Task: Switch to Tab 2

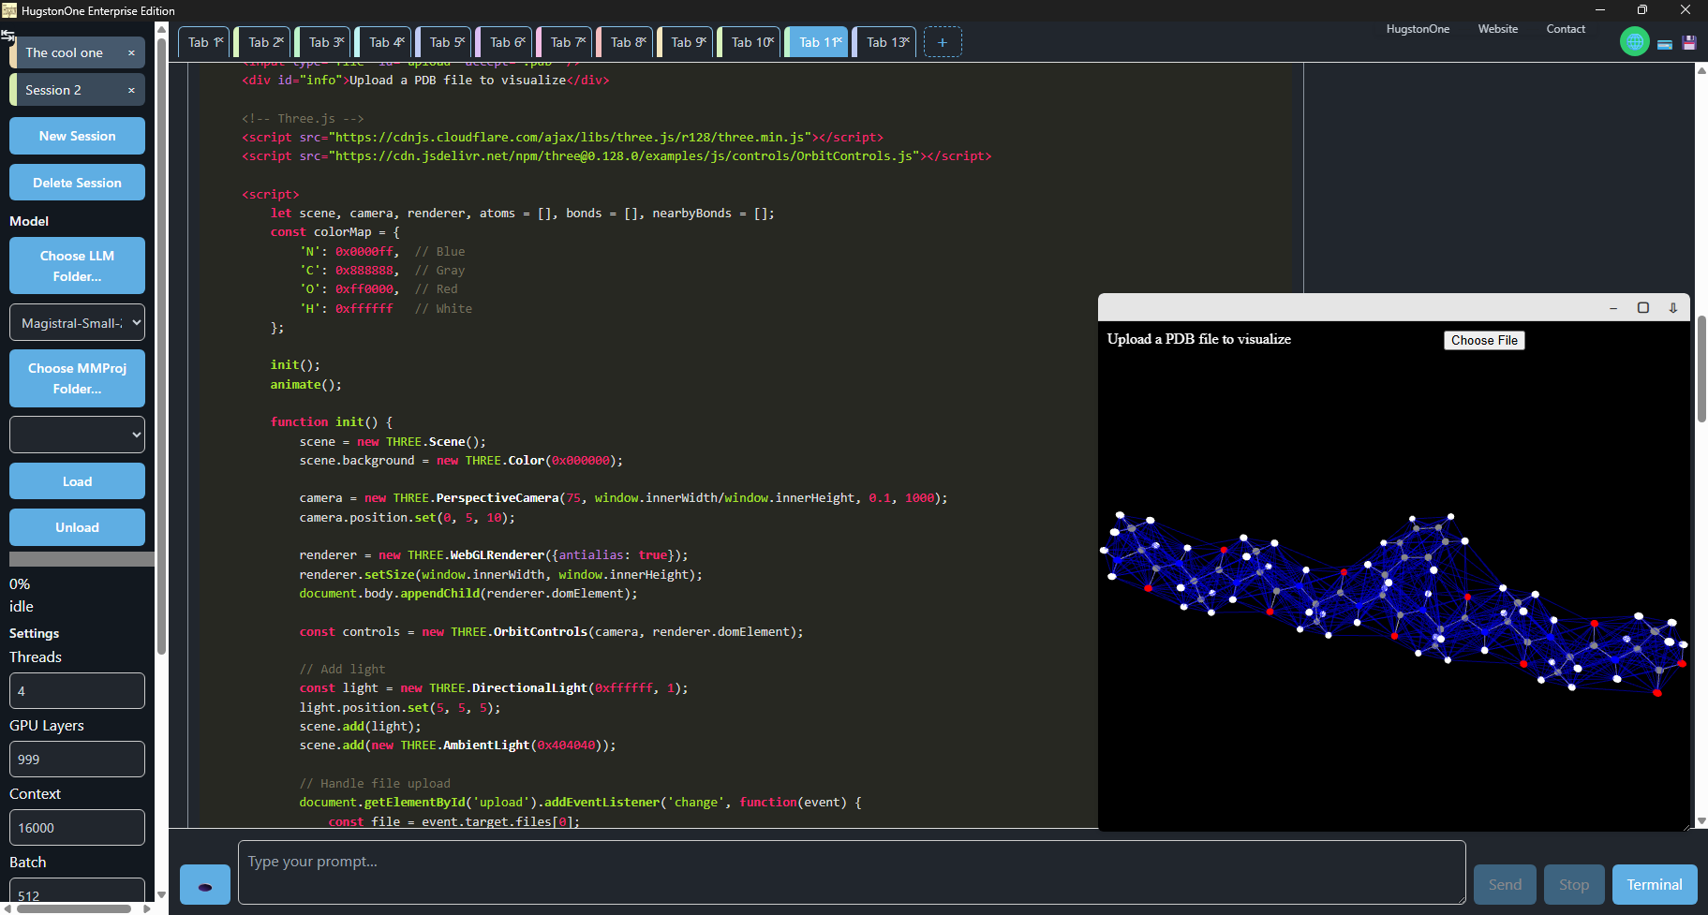Action: 260,42
